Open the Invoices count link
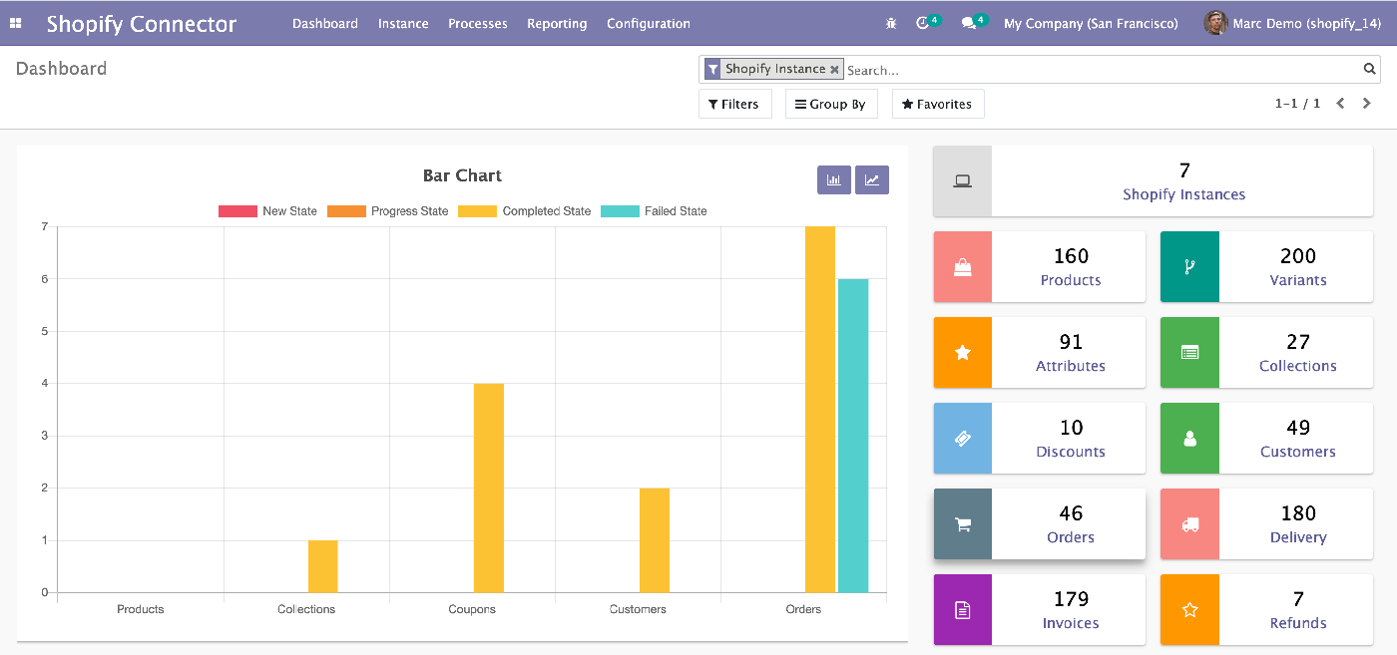1397x655 pixels. (1071, 623)
